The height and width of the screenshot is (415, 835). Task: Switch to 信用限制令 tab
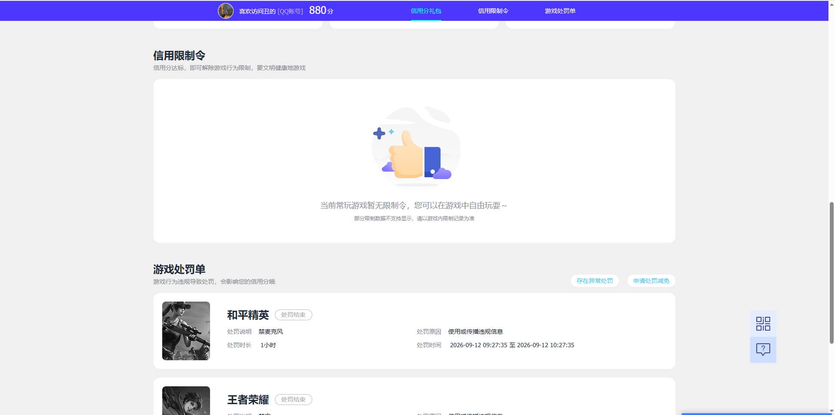click(493, 11)
